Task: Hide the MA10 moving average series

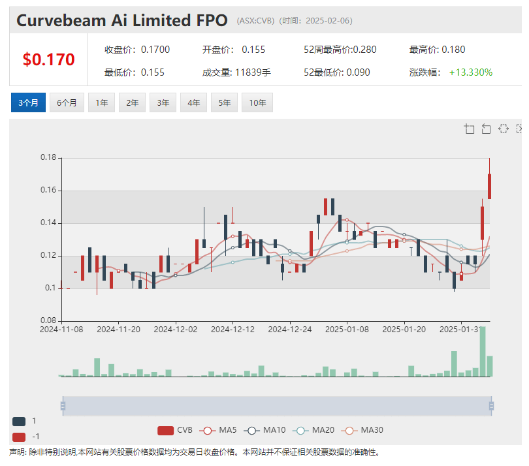Action: pos(264,431)
